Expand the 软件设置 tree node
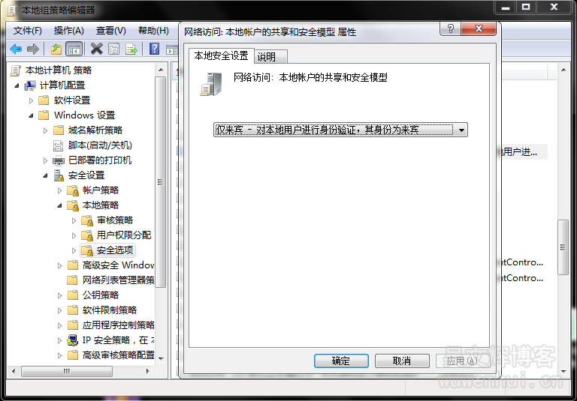The image size is (577, 401). (x=32, y=100)
